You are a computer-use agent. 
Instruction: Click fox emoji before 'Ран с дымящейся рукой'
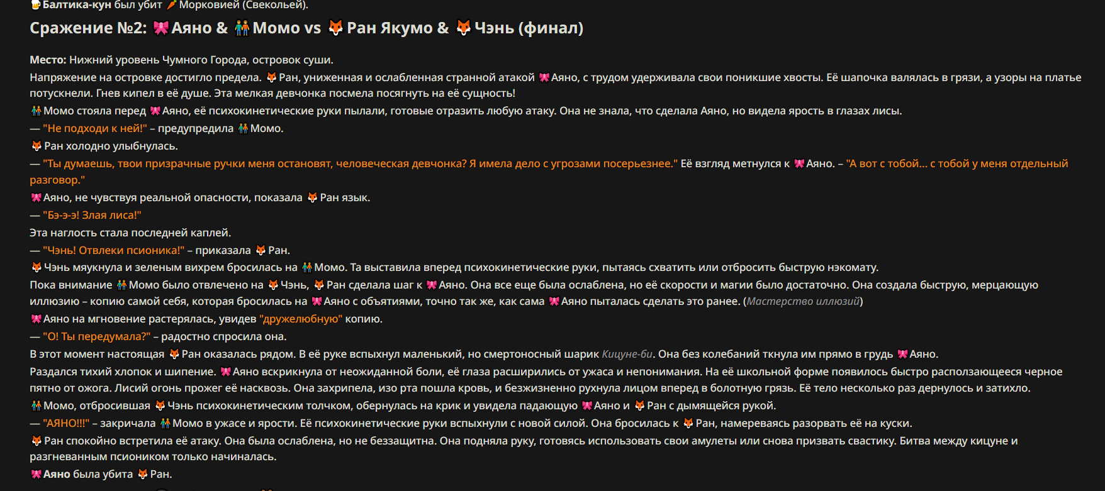pos(640,406)
